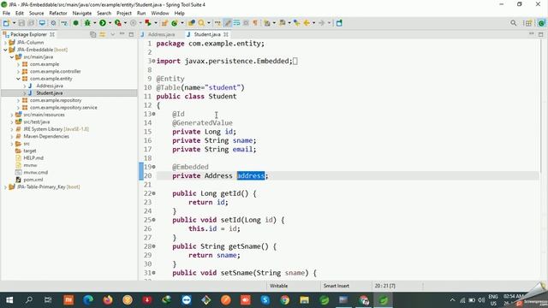Click the Open Perspective icon

pyautogui.click(x=527, y=23)
